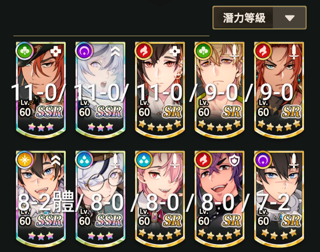Click the dropdown arrow beside 潛力等級
The height and width of the screenshot is (252, 320).
click(x=290, y=18)
